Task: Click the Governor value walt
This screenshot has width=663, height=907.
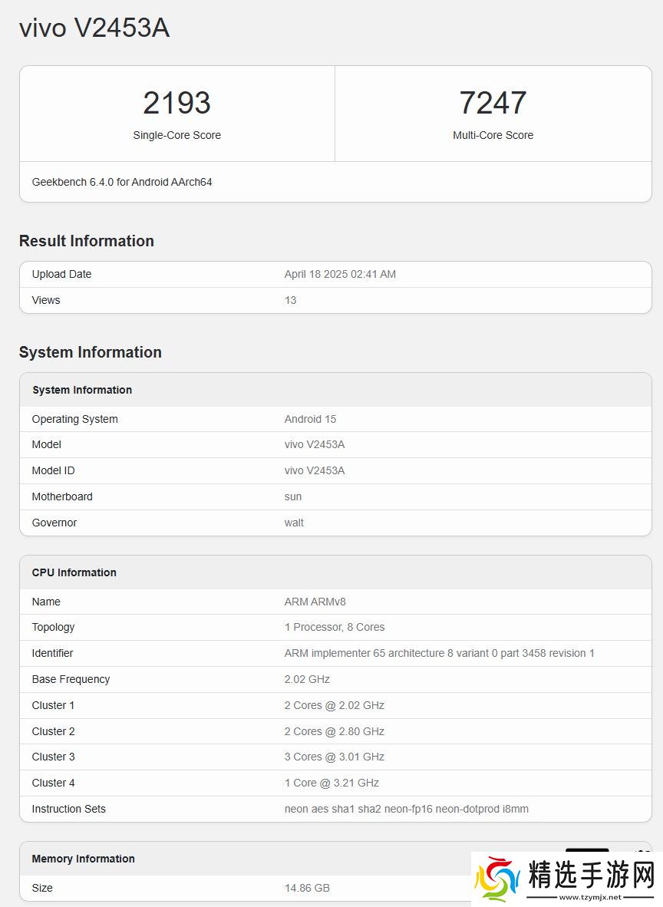Action: click(294, 523)
